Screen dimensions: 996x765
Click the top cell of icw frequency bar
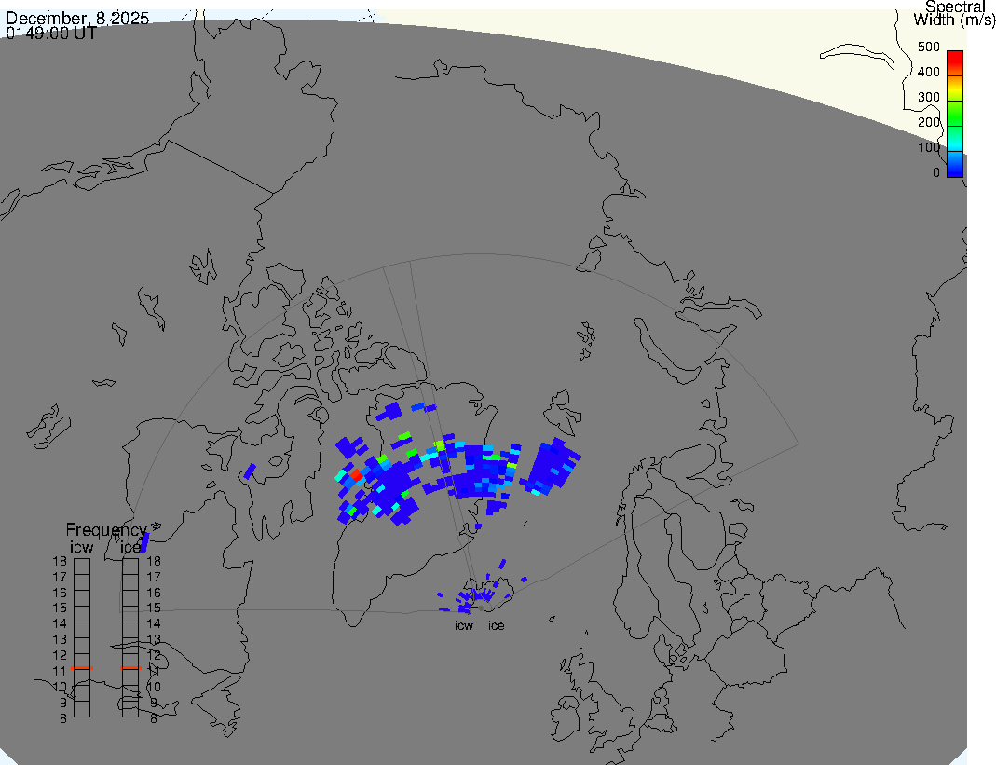[82, 567]
